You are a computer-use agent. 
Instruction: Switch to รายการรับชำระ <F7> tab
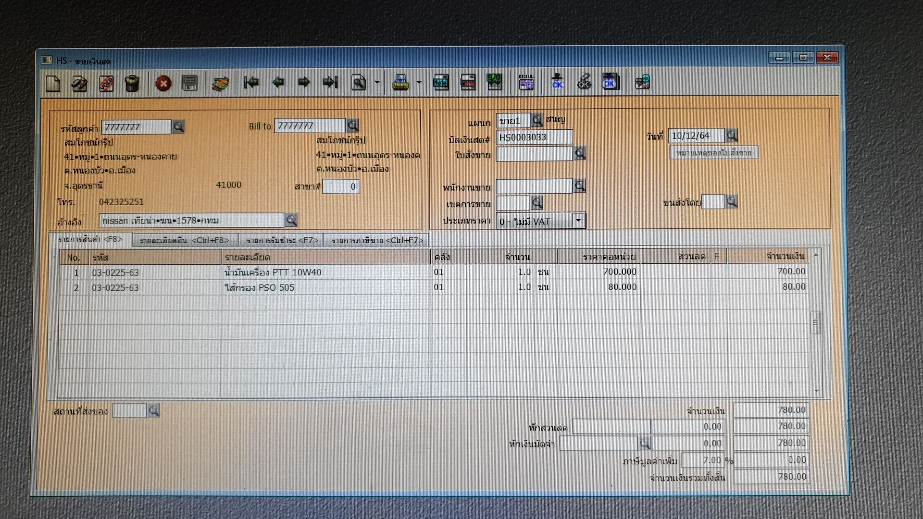tap(282, 240)
